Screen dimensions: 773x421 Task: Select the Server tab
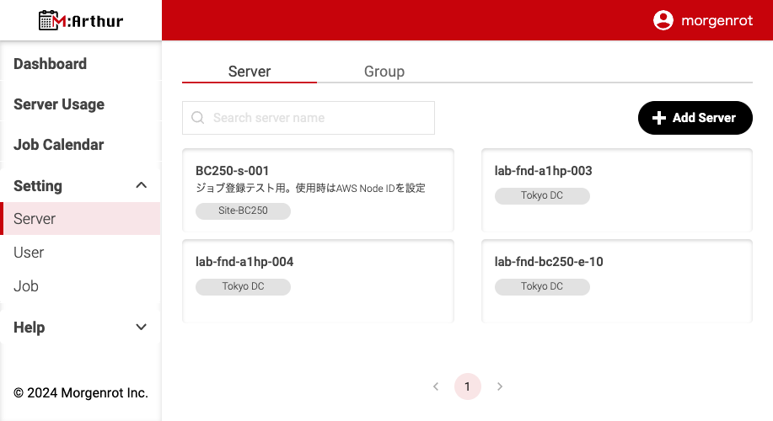[250, 72]
